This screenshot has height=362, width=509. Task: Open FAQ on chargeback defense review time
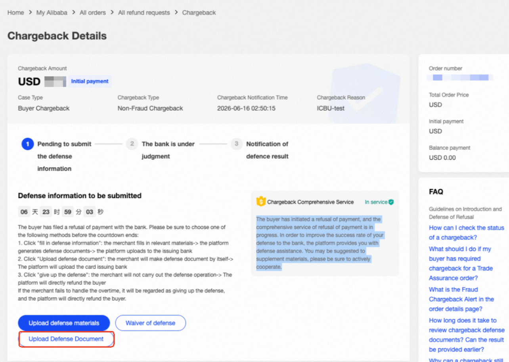coord(467,335)
